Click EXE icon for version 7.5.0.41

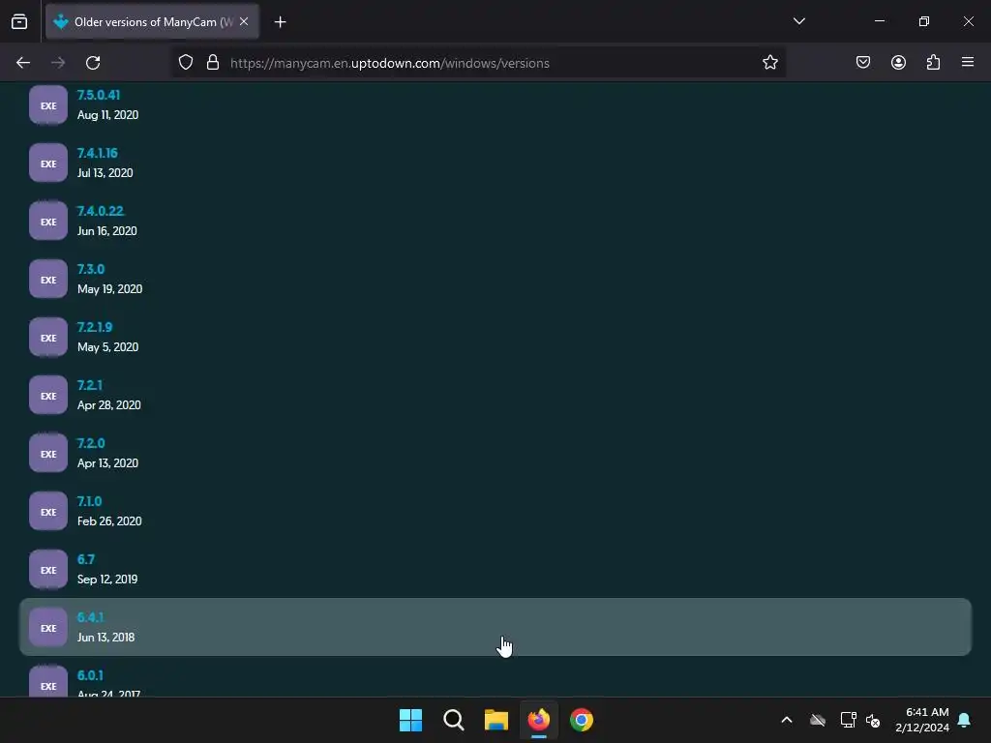(48, 105)
